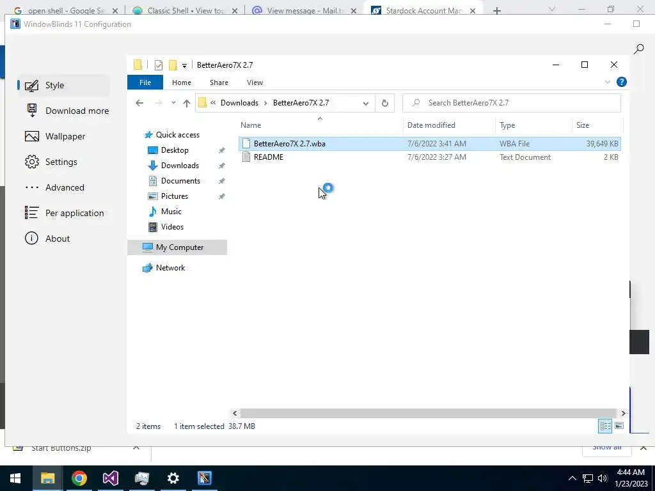
Task: Click the Explorer Help question mark icon
Action: tap(622, 82)
